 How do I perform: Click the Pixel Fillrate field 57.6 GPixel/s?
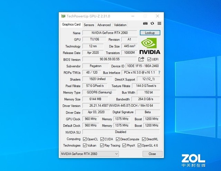coord(95,86)
